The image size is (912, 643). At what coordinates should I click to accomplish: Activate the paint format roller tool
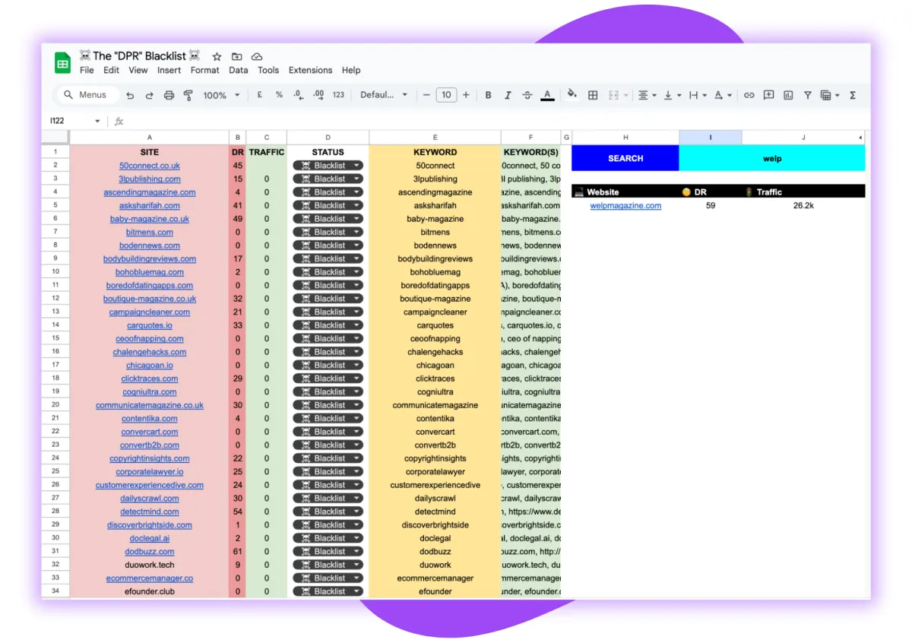tap(188, 95)
